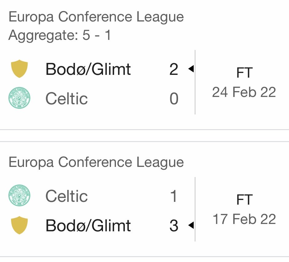
Task: Select the first Europa Conference League heading
Action: pos(96,17)
